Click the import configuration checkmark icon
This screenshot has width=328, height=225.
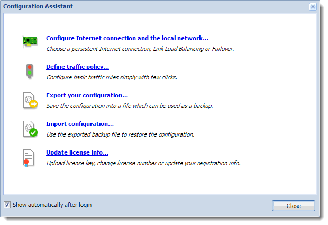pos(30,129)
